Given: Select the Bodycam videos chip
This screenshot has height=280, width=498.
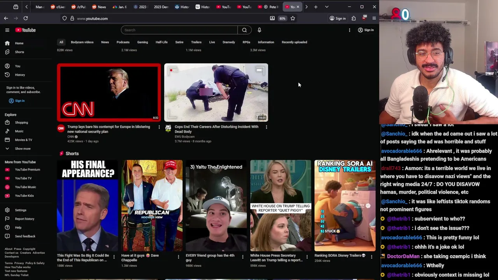Looking at the screenshot, I should click(82, 42).
